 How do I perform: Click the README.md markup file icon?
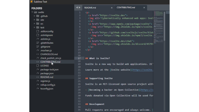click(x=38, y=77)
